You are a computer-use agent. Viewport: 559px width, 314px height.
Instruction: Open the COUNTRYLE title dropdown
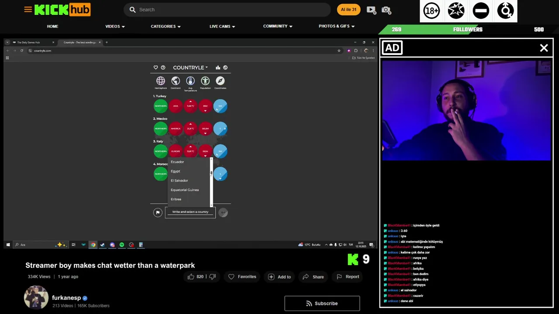(x=190, y=68)
